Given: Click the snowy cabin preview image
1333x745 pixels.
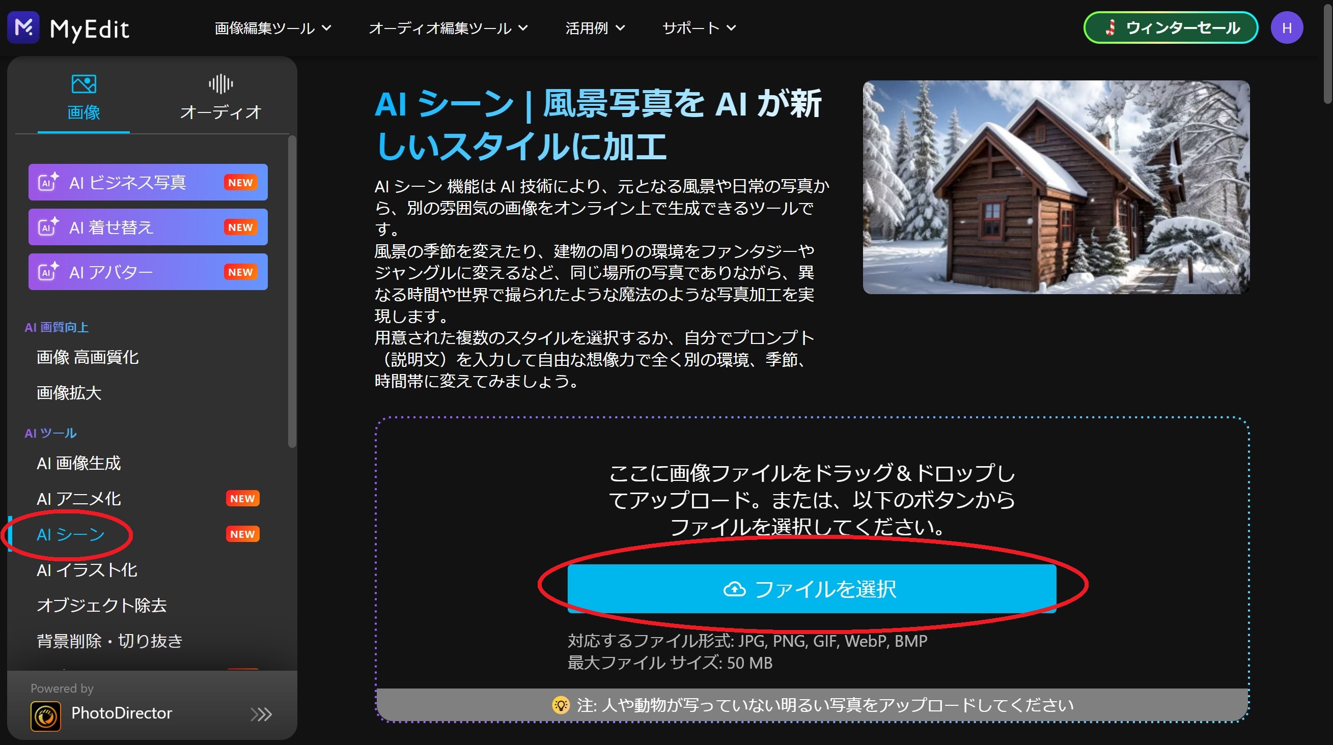Looking at the screenshot, I should [x=1056, y=187].
